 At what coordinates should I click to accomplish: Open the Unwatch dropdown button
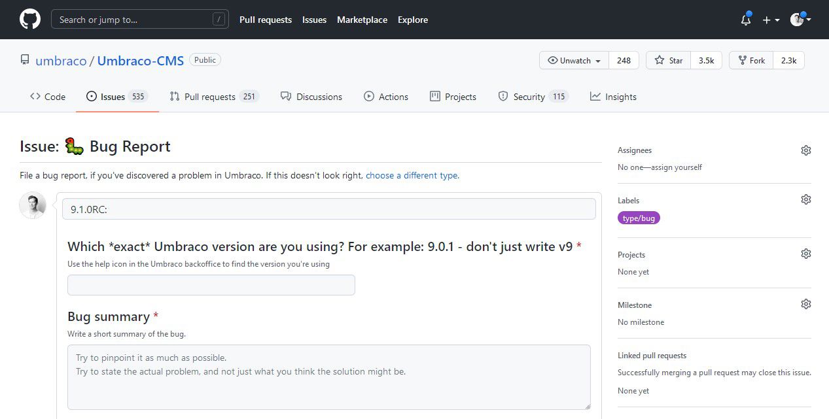tap(574, 60)
